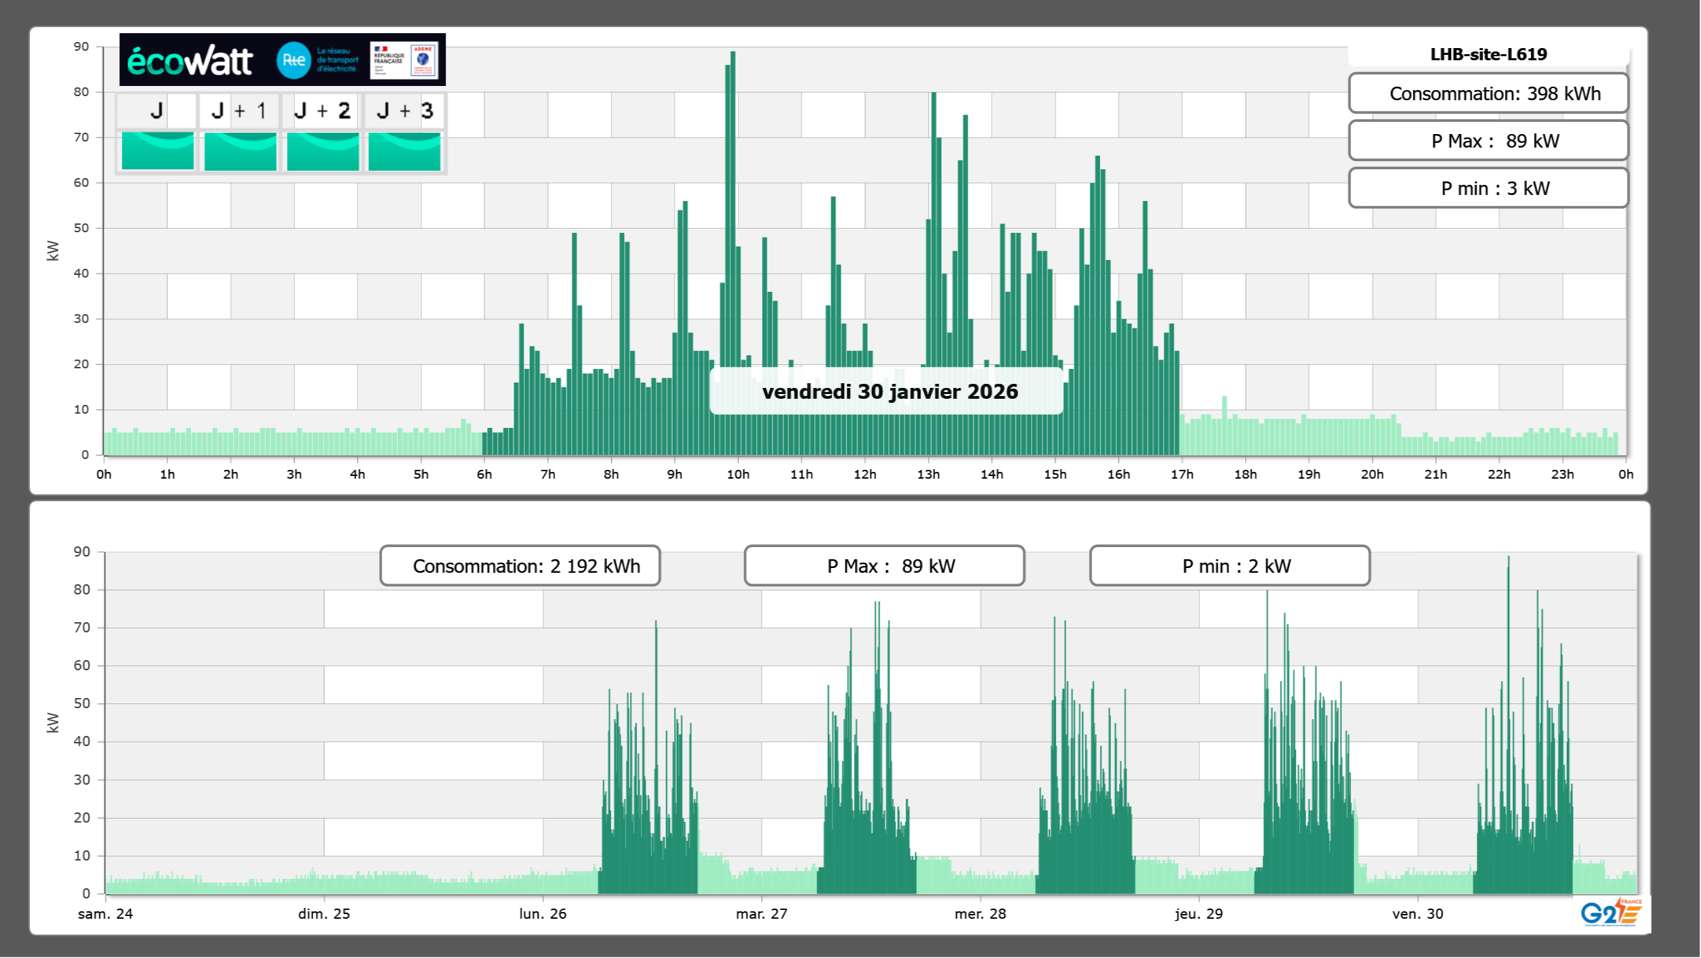Click the vendredi 30 janvier 2026 date label
Screen dimensions: 1701x958
(x=889, y=391)
